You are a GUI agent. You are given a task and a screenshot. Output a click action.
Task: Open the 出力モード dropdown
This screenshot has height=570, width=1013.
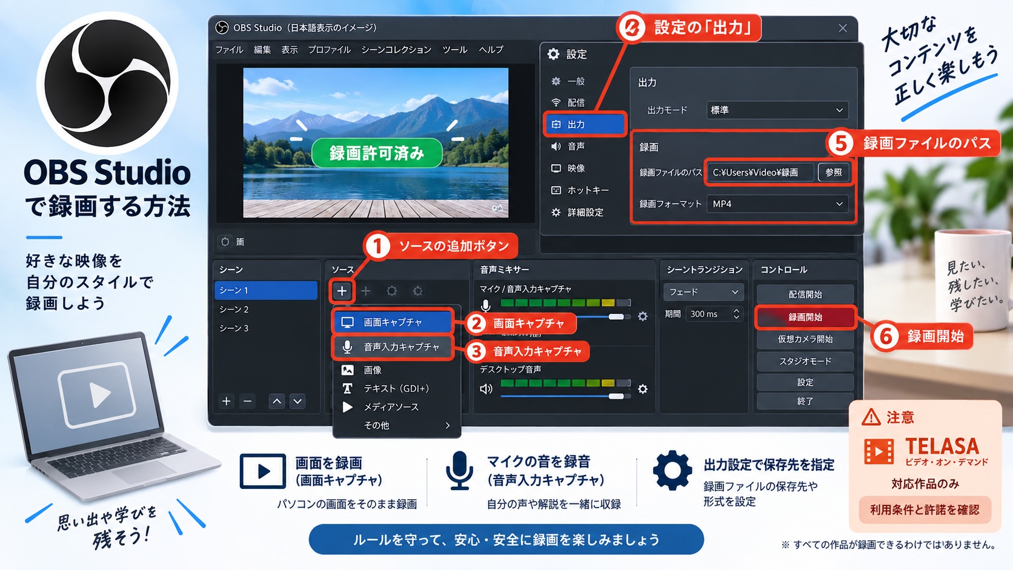777,110
